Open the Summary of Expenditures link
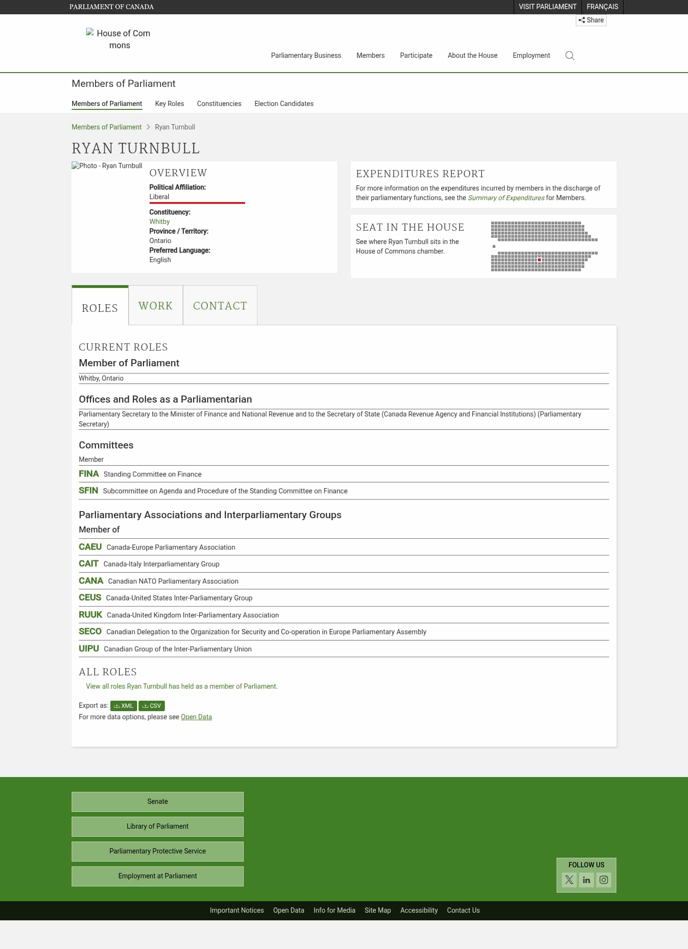 (506, 198)
